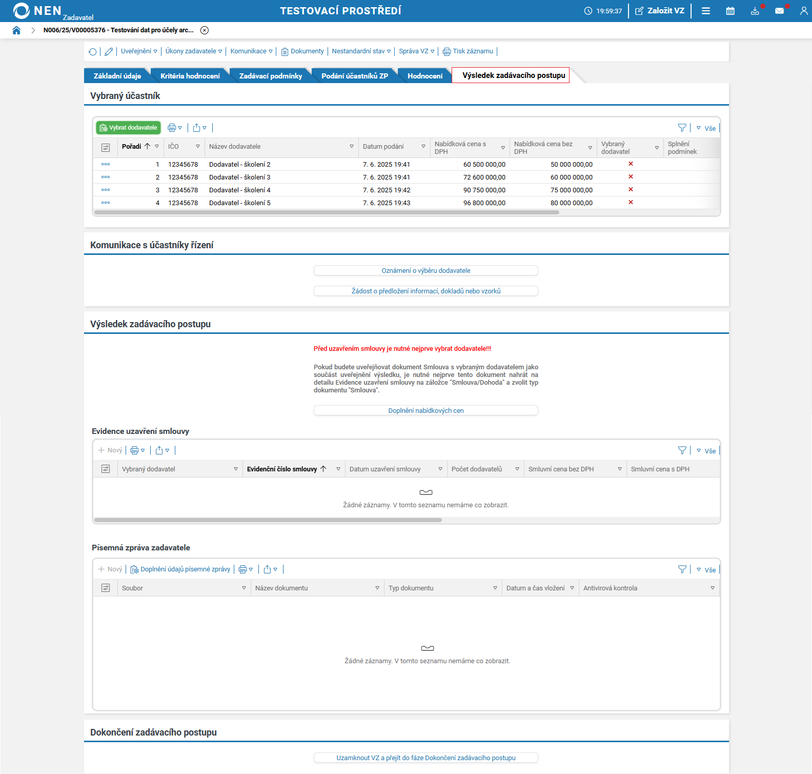Click the download notifications icon
Viewport: 812px width, 774px height.
[755, 11]
